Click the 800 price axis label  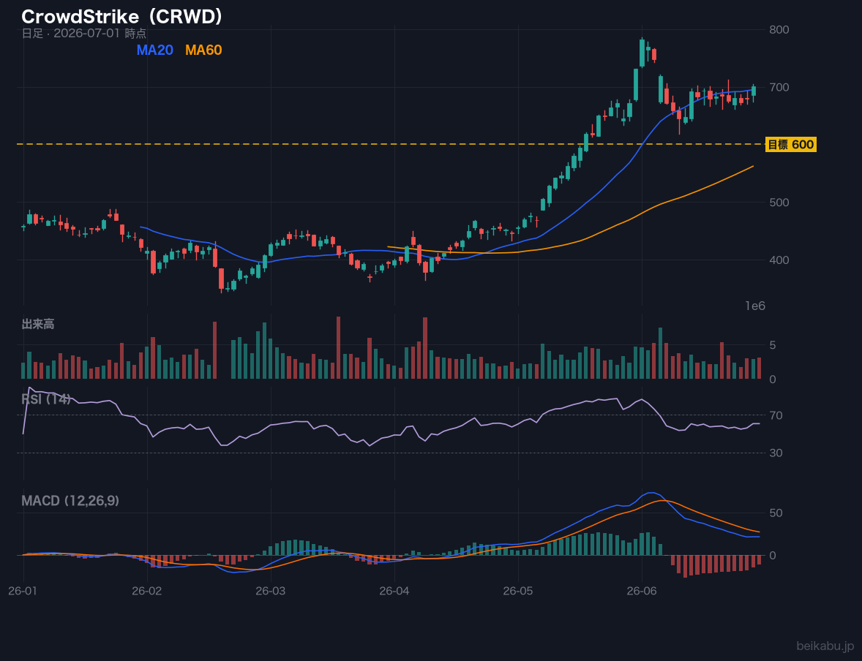779,30
